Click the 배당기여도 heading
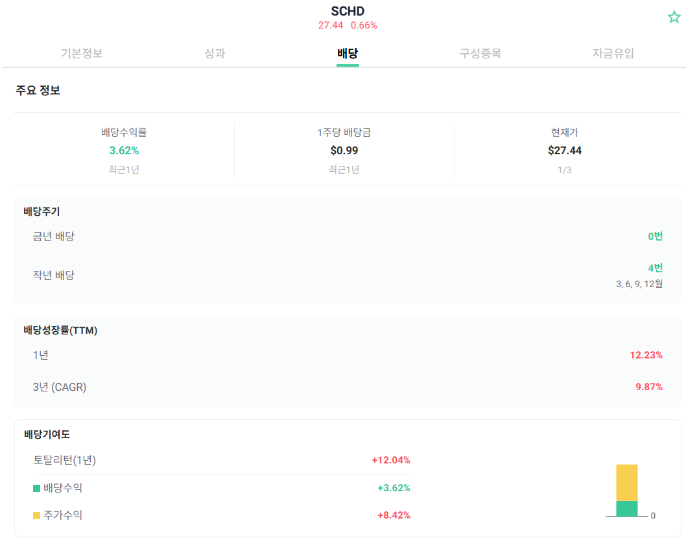The width and height of the screenshot is (686, 547). click(x=47, y=434)
